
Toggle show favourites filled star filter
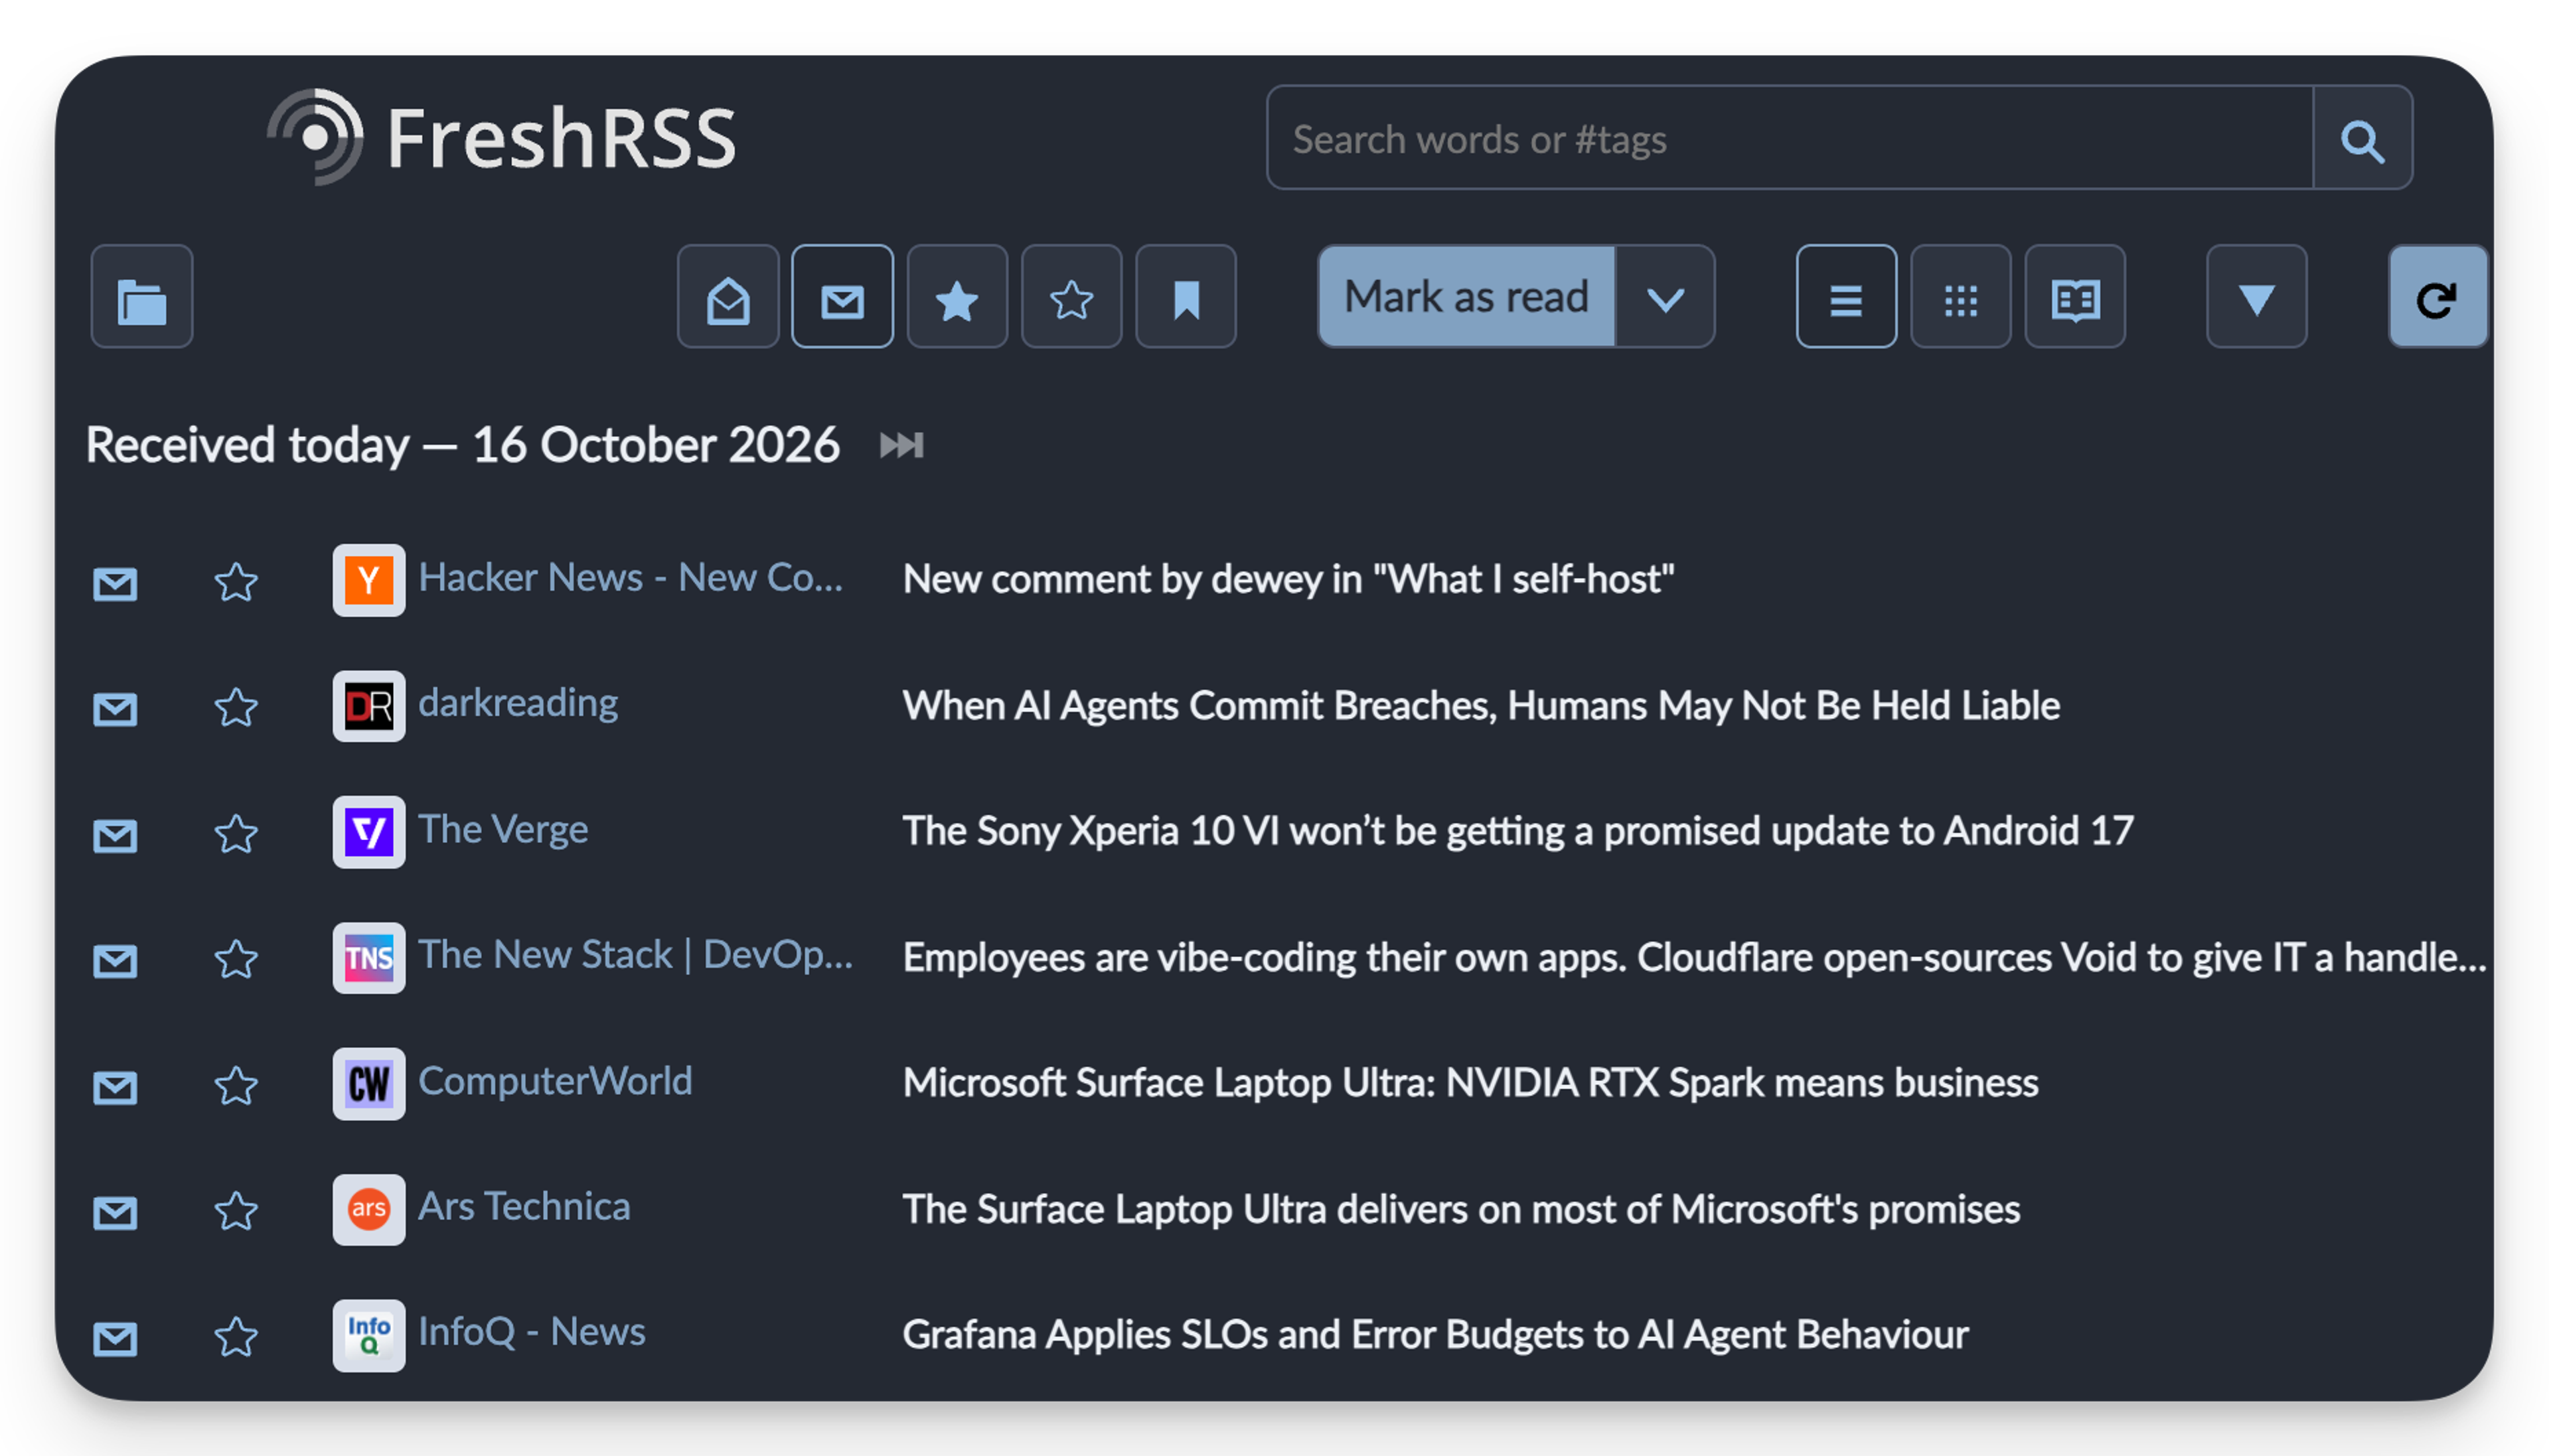click(x=957, y=297)
